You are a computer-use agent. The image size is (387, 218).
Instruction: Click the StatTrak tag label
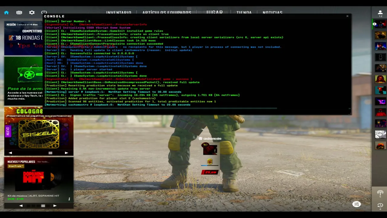(16, 166)
